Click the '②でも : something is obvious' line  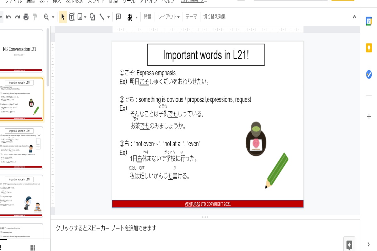[185, 100]
